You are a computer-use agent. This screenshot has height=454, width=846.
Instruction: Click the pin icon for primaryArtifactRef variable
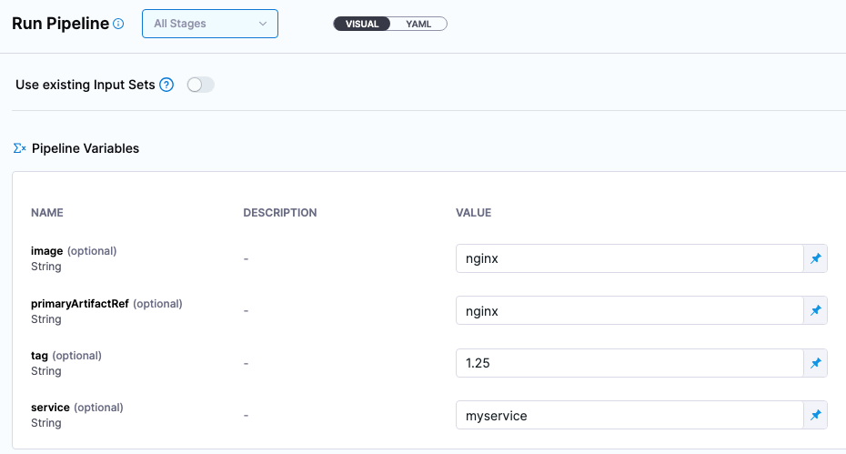[815, 311]
